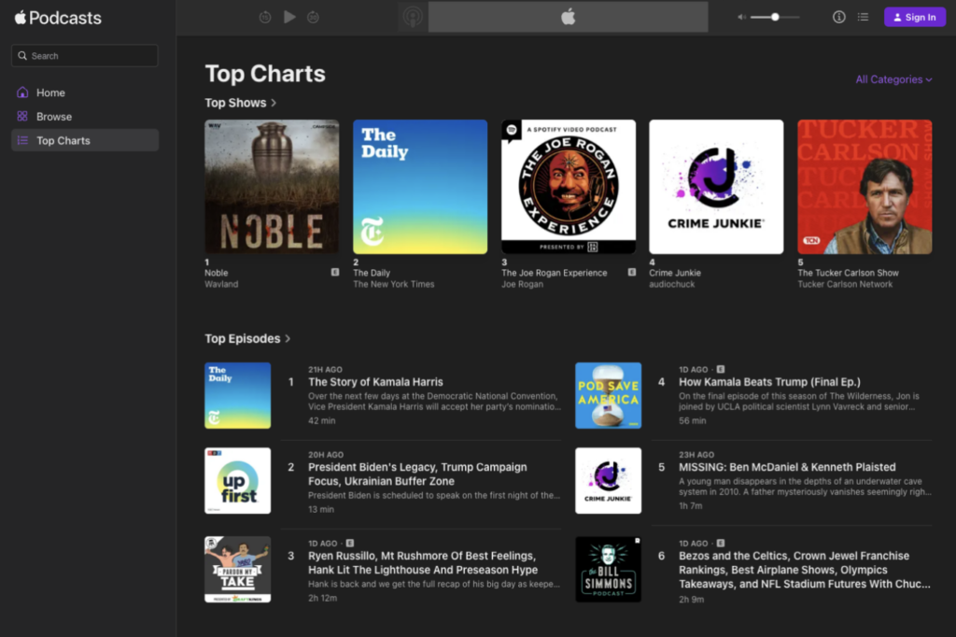
Task: Open episode 'How Kamala Beats Trump (Final Ep.)'
Action: (x=769, y=382)
